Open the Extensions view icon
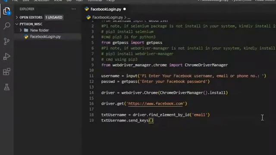 (x=7, y=72)
